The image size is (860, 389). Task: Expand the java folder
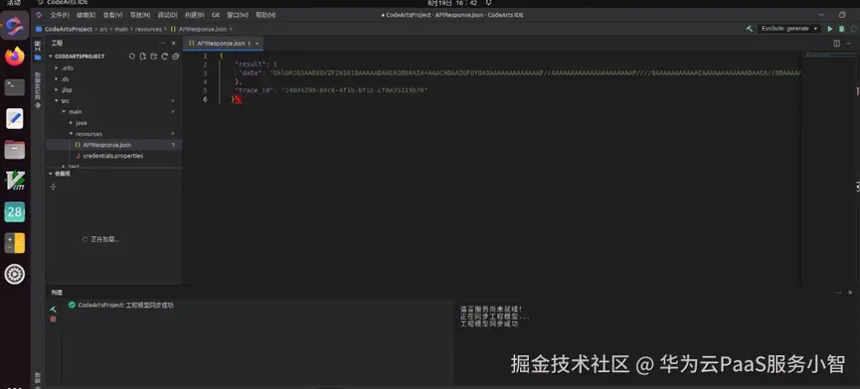point(71,122)
